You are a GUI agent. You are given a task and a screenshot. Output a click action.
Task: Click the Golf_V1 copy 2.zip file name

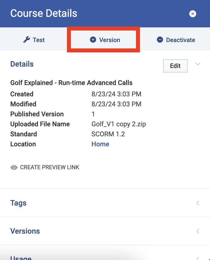pyautogui.click(x=118, y=124)
